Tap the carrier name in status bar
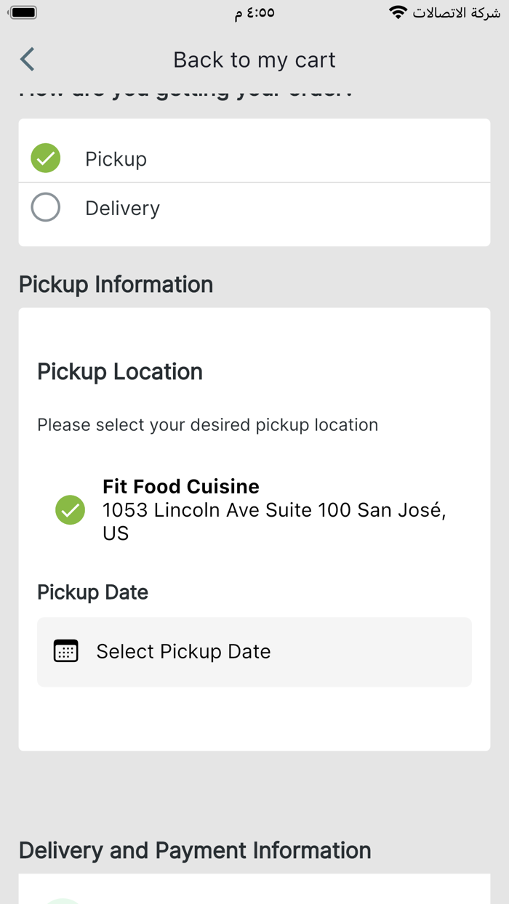The image size is (509, 904). pyautogui.click(x=457, y=13)
